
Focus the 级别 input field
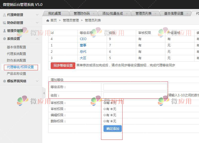(x=135, y=96)
